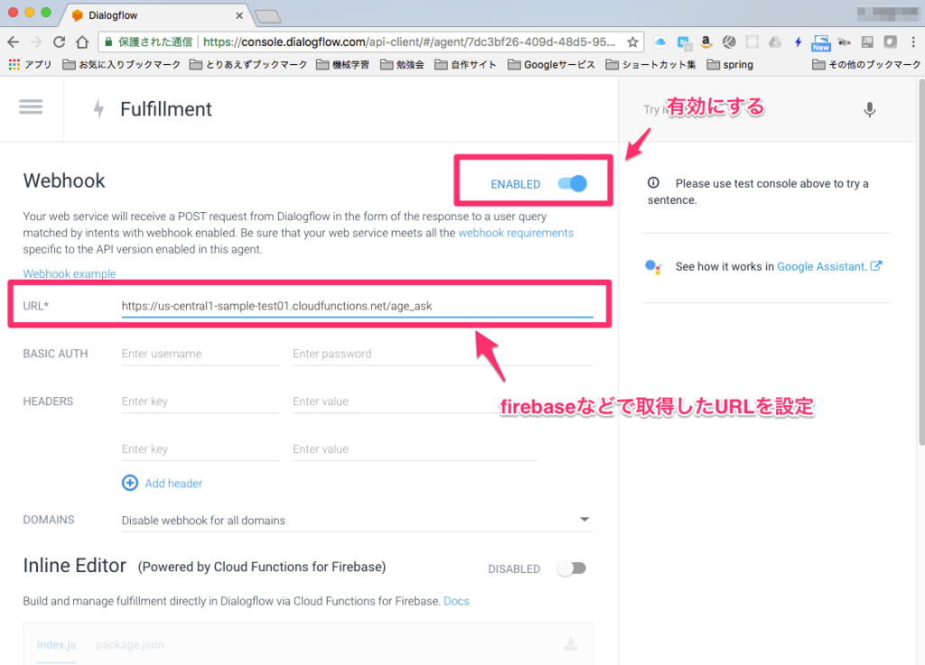Open Googleサービス bookmark folder
Screen dimensions: 925x665
[552, 64]
